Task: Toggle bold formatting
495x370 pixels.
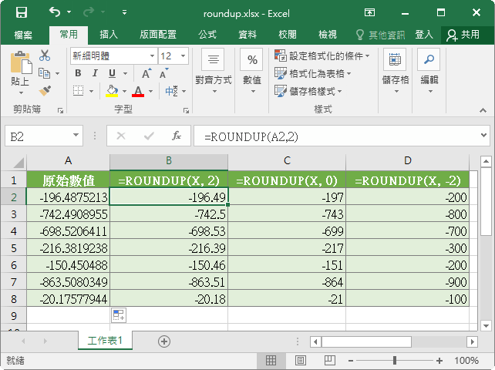Action: [78, 73]
